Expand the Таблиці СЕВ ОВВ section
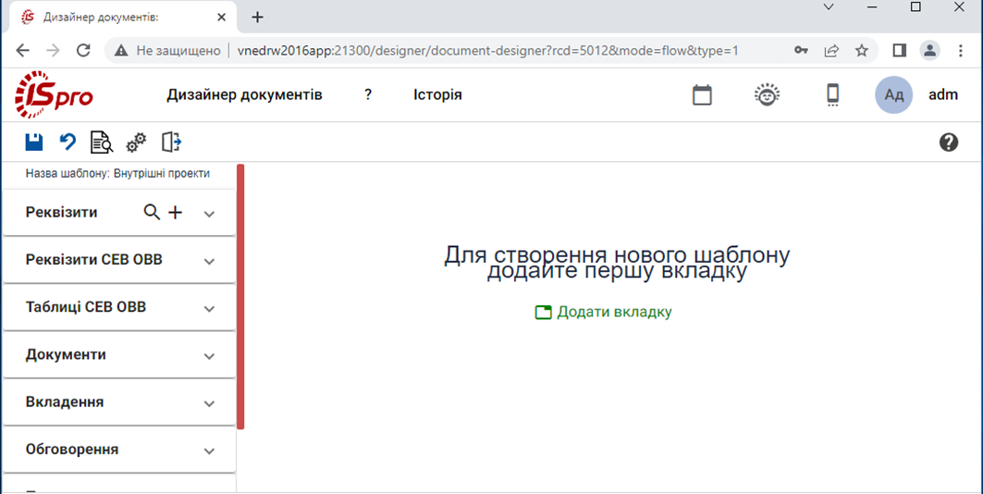983x494 pixels. (209, 308)
